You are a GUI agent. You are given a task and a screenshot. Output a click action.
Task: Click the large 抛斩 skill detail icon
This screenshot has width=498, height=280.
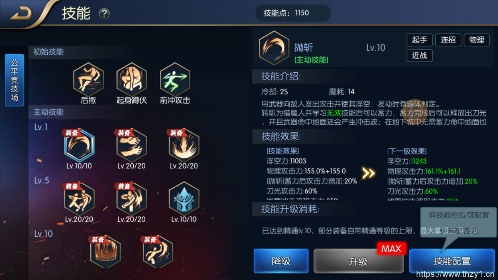[x=274, y=48]
